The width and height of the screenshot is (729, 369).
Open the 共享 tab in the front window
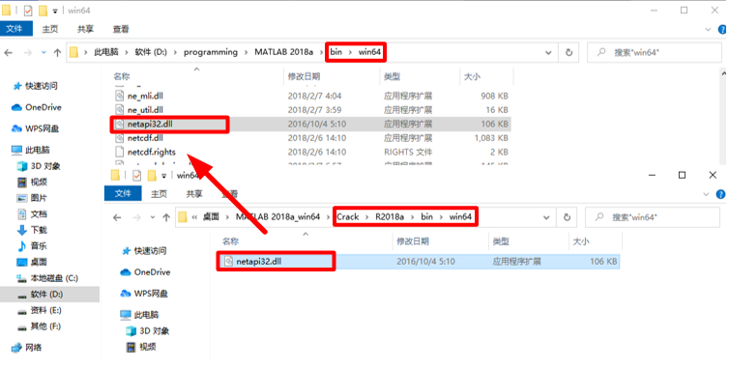point(194,193)
